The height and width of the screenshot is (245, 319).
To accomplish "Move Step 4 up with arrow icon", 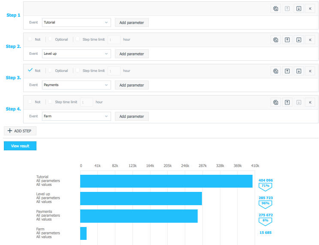I will (x=287, y=102).
